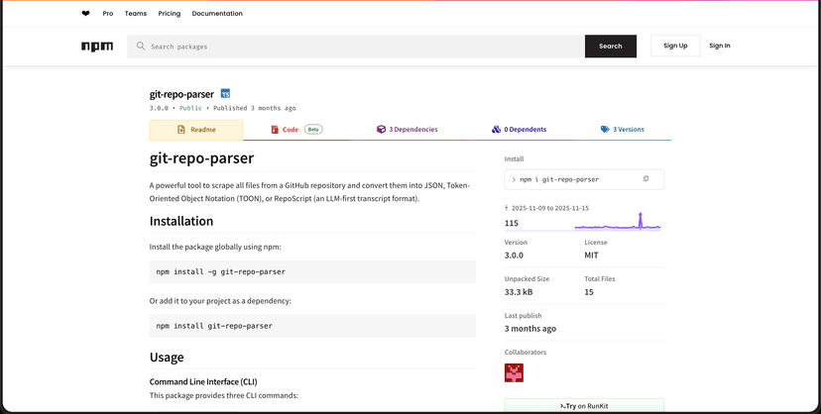Screen dimensions: 821x414
Task: Click the weekly downloads sparkline chart
Action: point(618,221)
